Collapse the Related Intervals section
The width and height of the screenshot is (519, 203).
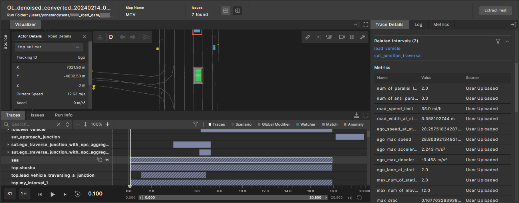[x=507, y=41]
